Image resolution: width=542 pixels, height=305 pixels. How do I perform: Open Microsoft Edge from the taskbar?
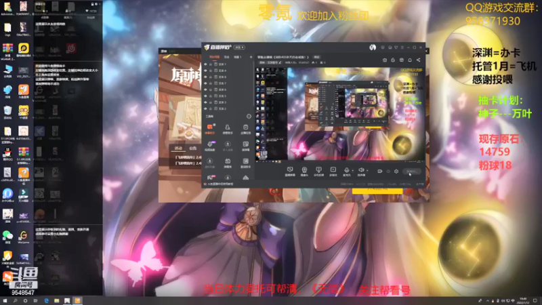(46, 301)
